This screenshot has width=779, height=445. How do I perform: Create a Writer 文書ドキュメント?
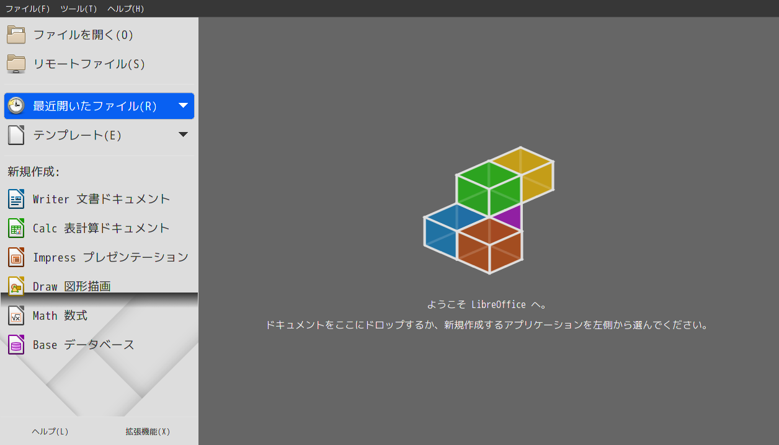click(99, 199)
